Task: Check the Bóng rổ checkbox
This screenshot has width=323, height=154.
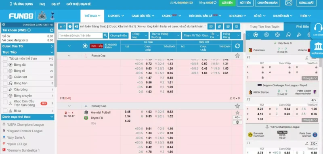Action: coord(5,71)
